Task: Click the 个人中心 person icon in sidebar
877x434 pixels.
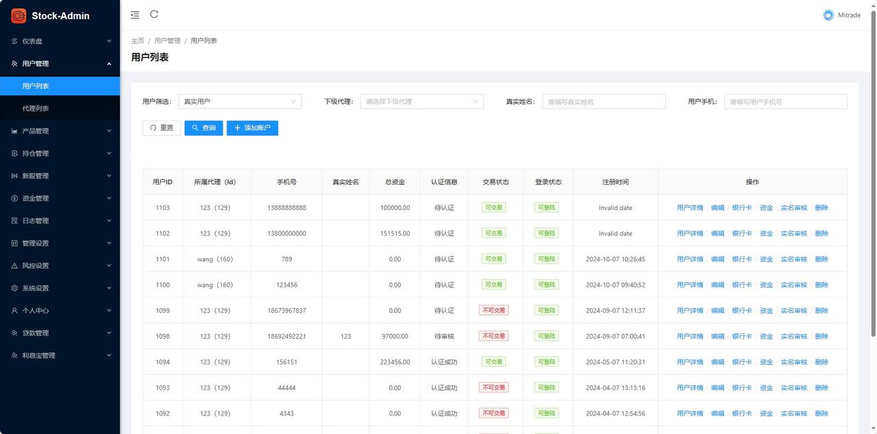Action: point(14,310)
